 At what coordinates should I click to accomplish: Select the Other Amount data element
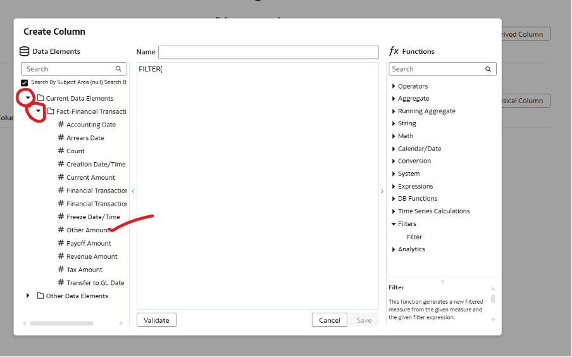pyautogui.click(x=87, y=230)
